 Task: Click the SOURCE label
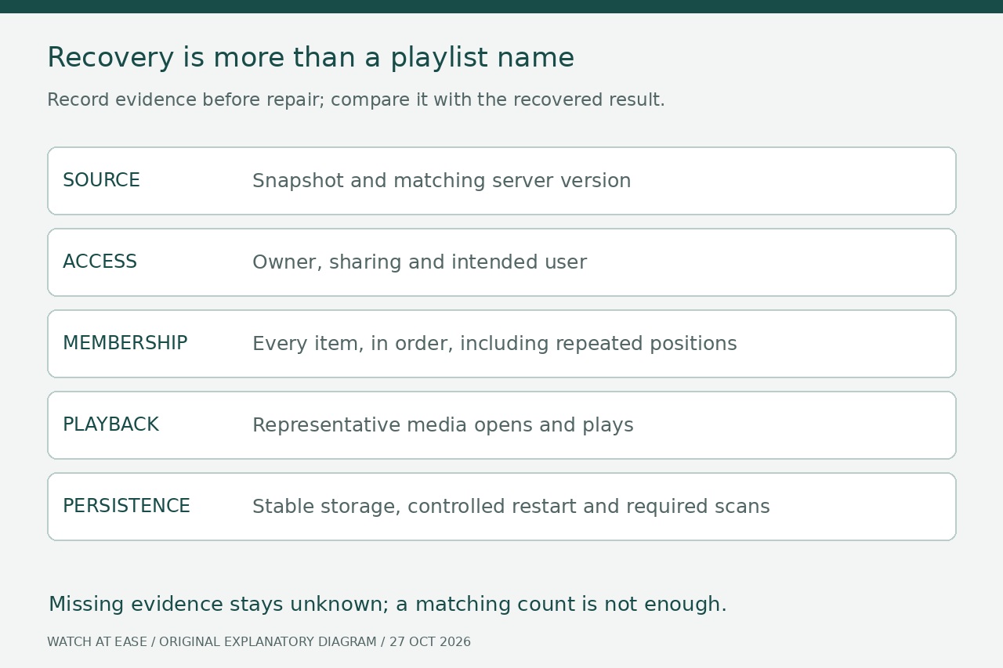click(101, 181)
